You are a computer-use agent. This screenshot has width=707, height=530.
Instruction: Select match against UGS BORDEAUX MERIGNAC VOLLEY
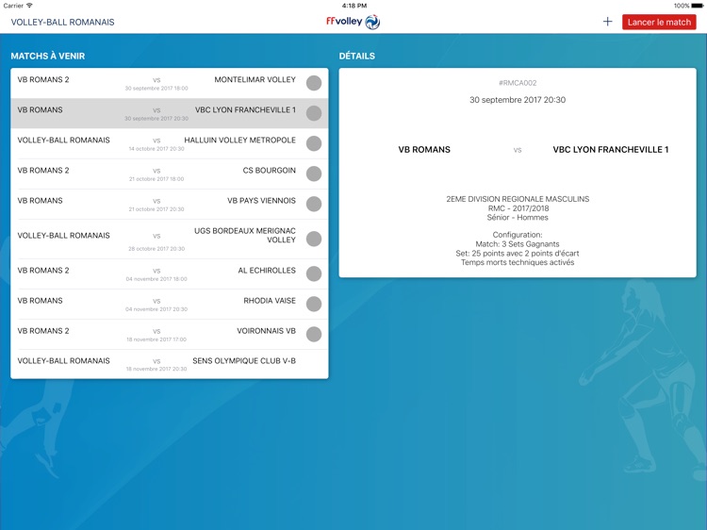coord(170,239)
